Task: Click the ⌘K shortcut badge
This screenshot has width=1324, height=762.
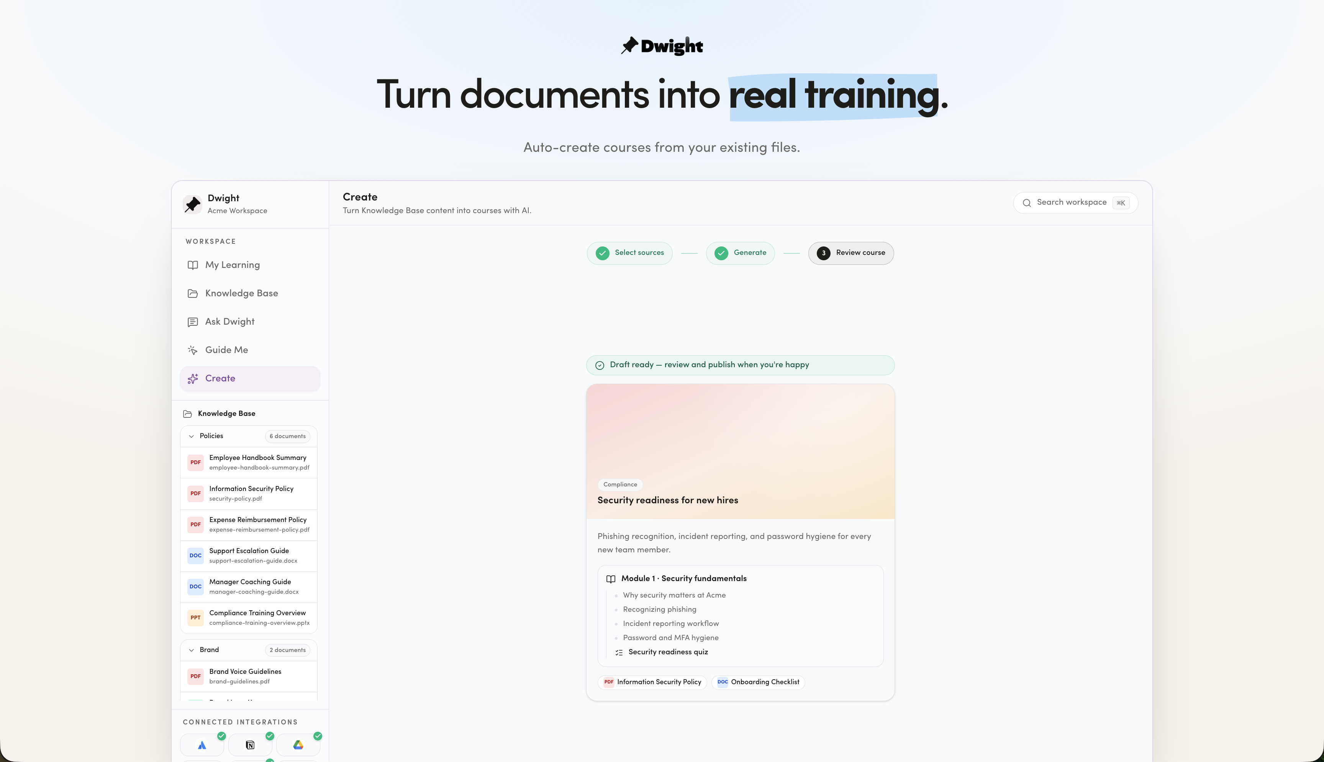Action: tap(1121, 203)
